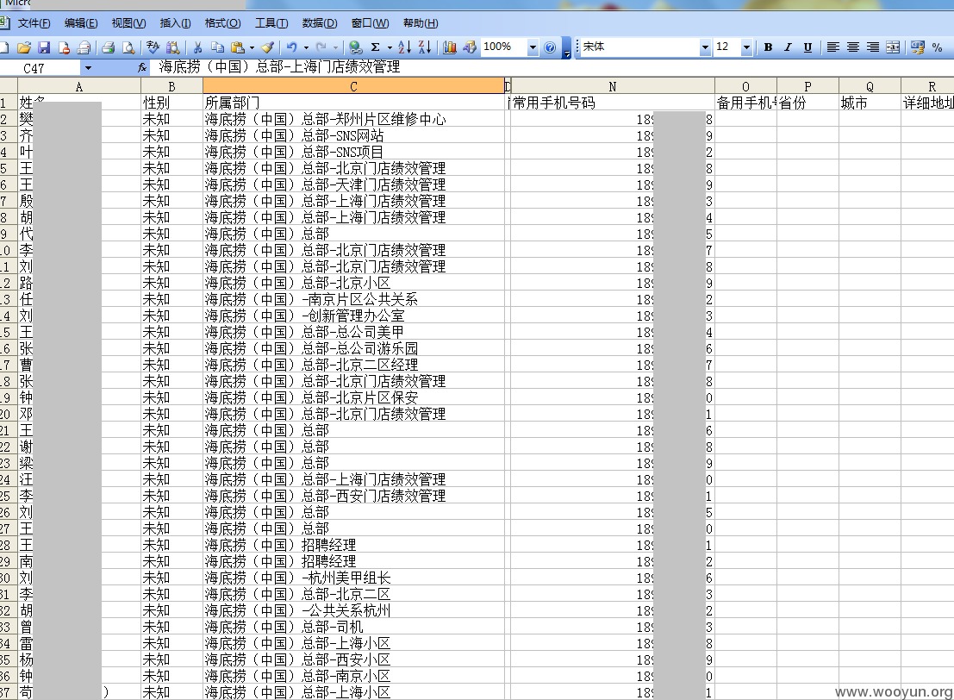
Task: Open the 工具(T) menu
Action: pyautogui.click(x=271, y=23)
